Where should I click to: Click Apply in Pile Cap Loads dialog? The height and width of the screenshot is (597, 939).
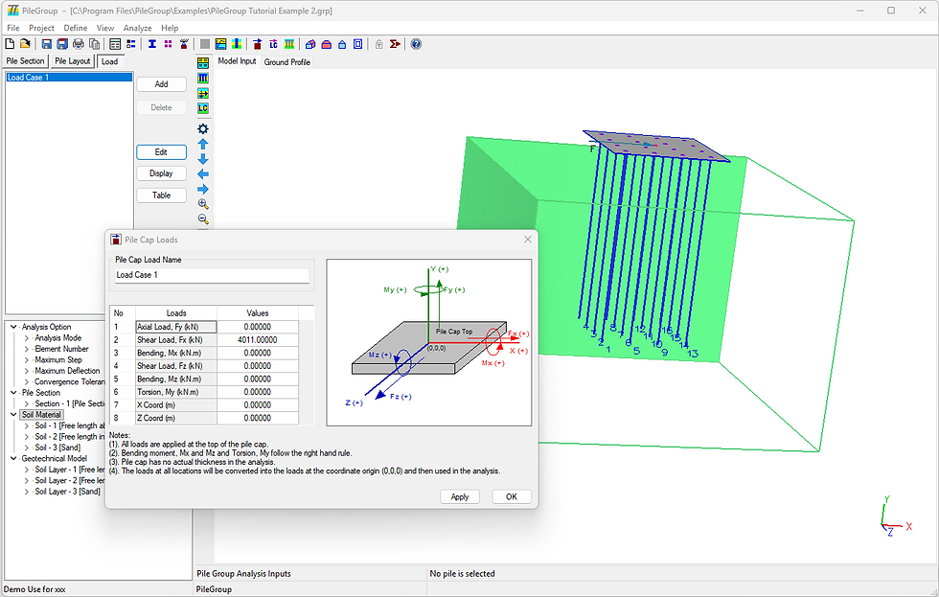(x=460, y=497)
